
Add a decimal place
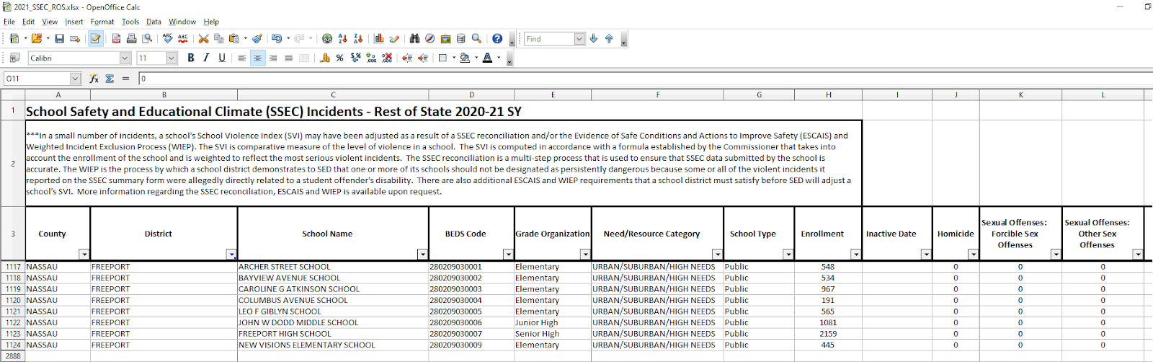[371, 58]
